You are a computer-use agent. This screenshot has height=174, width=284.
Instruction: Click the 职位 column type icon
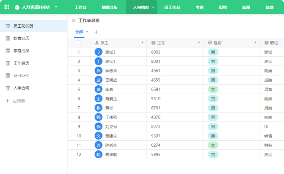pyautogui.click(x=266, y=43)
